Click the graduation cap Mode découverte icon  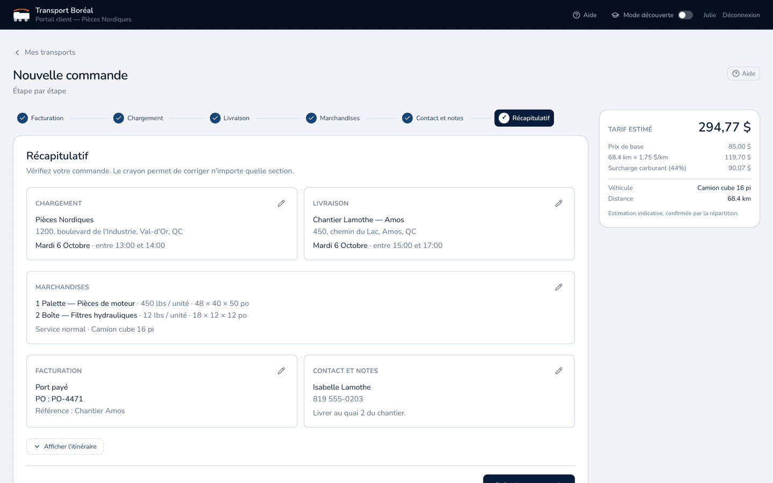tap(615, 15)
